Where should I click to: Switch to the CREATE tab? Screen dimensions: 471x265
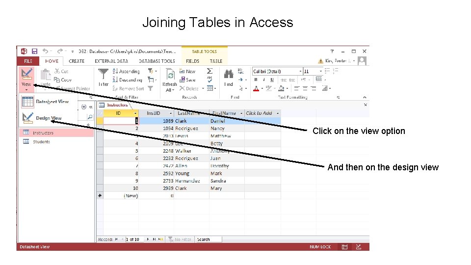point(77,61)
